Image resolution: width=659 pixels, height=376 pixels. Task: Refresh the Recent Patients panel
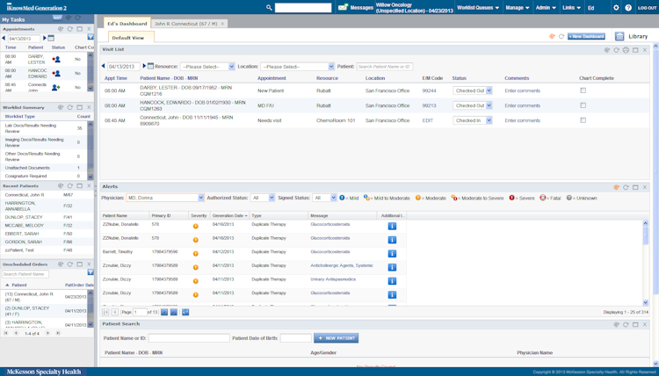[70, 185]
